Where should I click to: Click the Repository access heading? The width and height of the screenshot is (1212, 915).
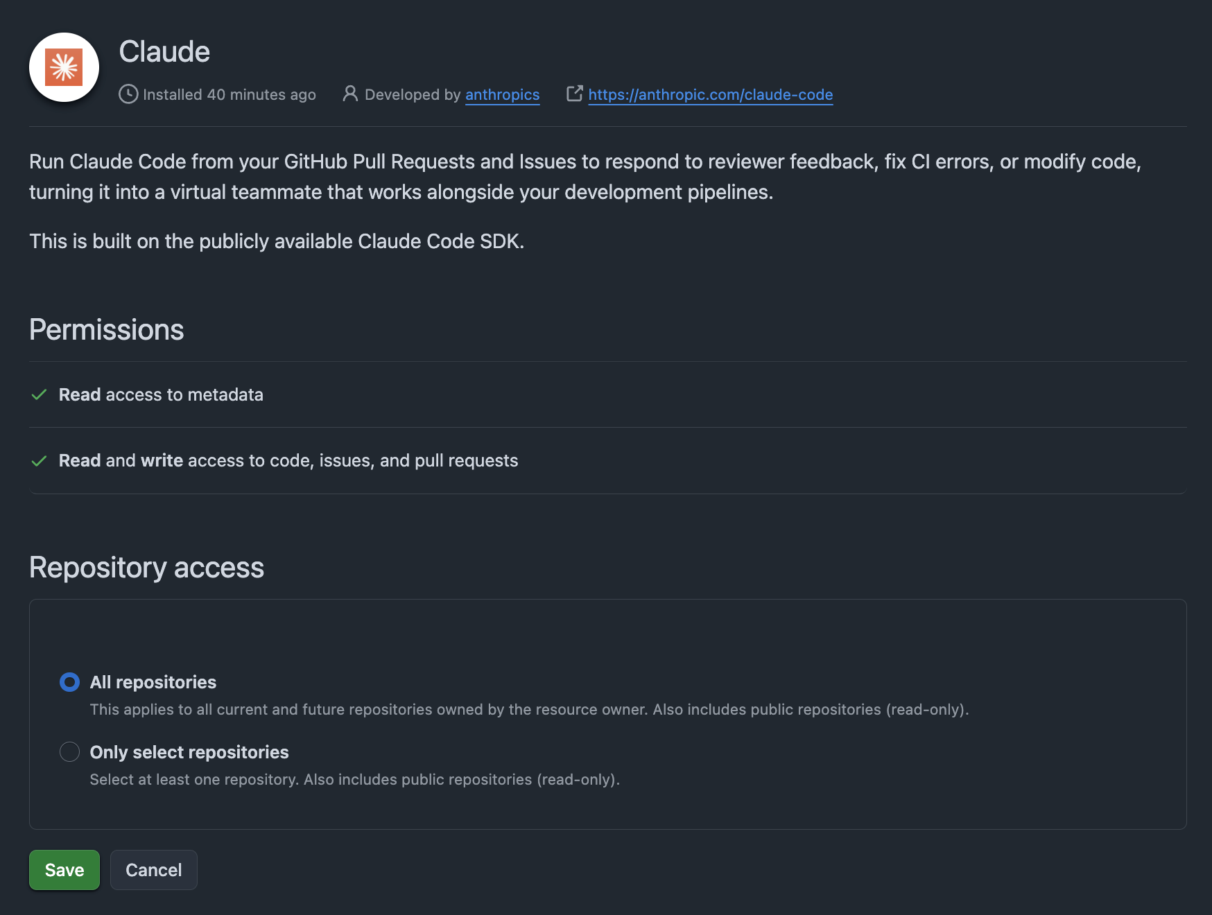coord(146,567)
